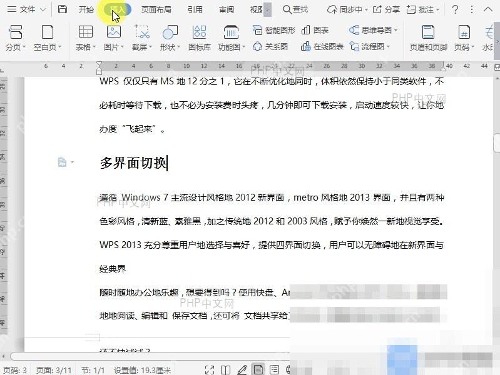Screen dimensions: 500x375
Task: Insert page numbers with 页码
Action: pyautogui.click(x=464, y=38)
